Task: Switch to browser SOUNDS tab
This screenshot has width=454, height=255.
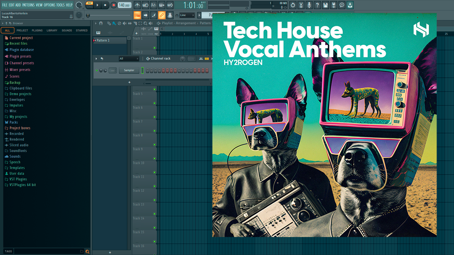Action: [x=66, y=30]
